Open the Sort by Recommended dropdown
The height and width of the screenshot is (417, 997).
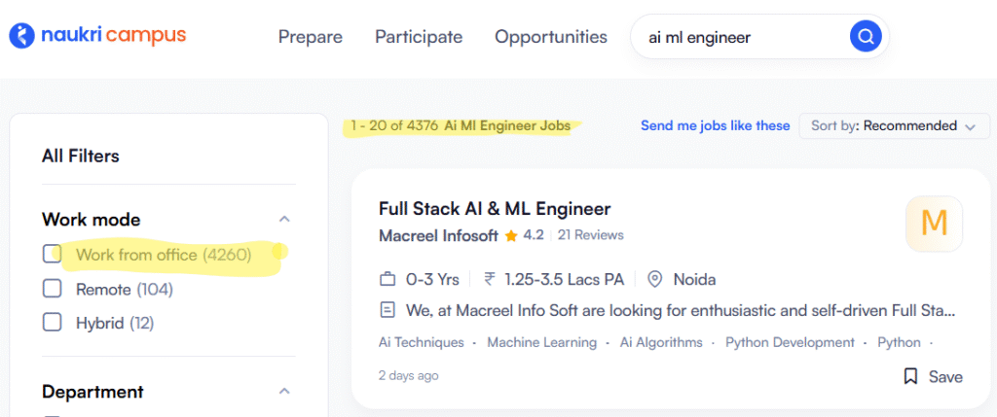point(894,125)
